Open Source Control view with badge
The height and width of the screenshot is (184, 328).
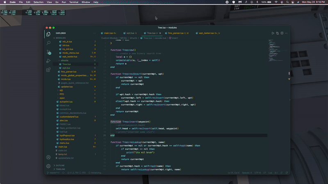click(48, 52)
